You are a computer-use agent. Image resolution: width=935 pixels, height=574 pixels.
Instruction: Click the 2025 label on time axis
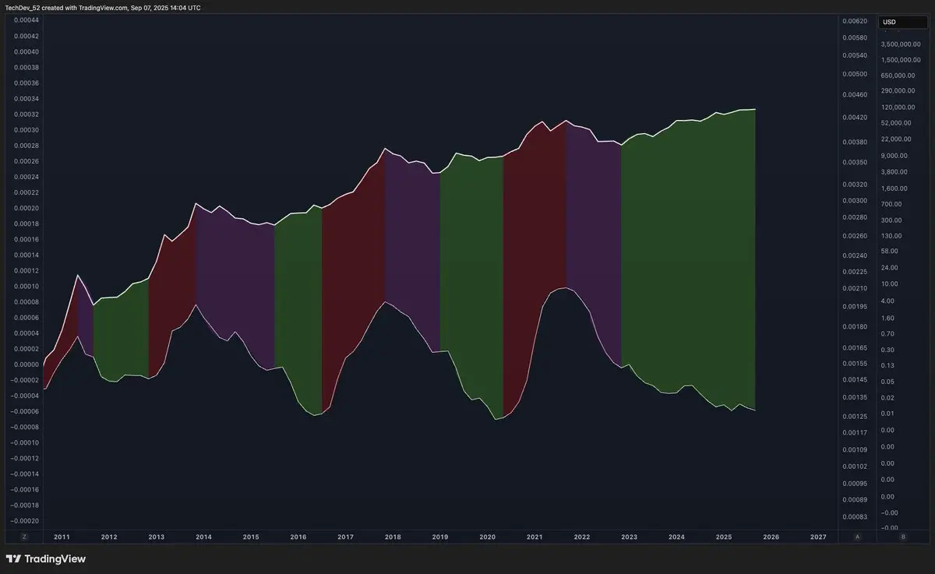(x=724, y=537)
